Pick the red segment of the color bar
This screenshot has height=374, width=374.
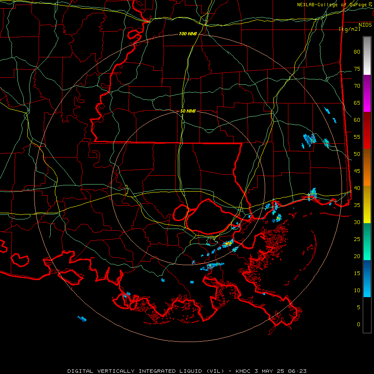tap(367, 130)
